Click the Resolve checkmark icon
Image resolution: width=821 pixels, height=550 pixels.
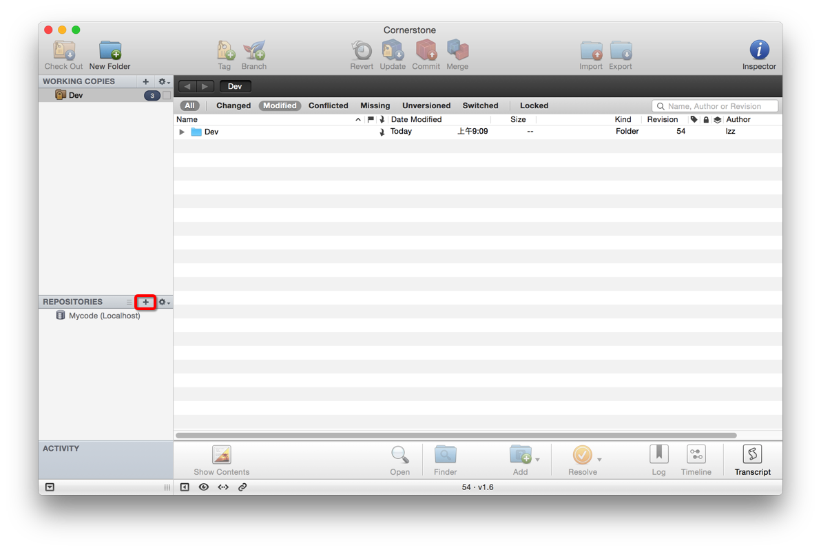[x=582, y=455]
